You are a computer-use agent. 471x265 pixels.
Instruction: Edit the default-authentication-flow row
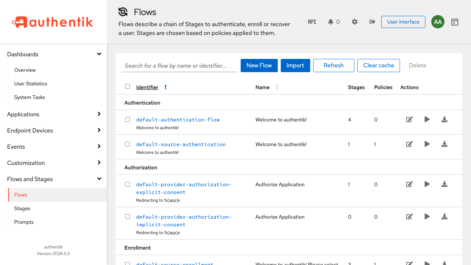point(409,119)
